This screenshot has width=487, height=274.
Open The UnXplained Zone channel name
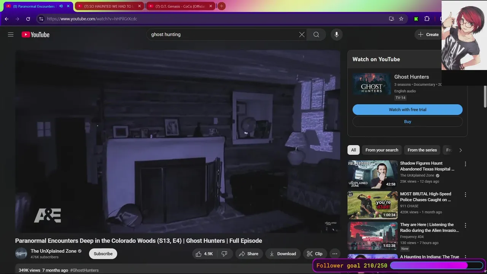(x=53, y=251)
